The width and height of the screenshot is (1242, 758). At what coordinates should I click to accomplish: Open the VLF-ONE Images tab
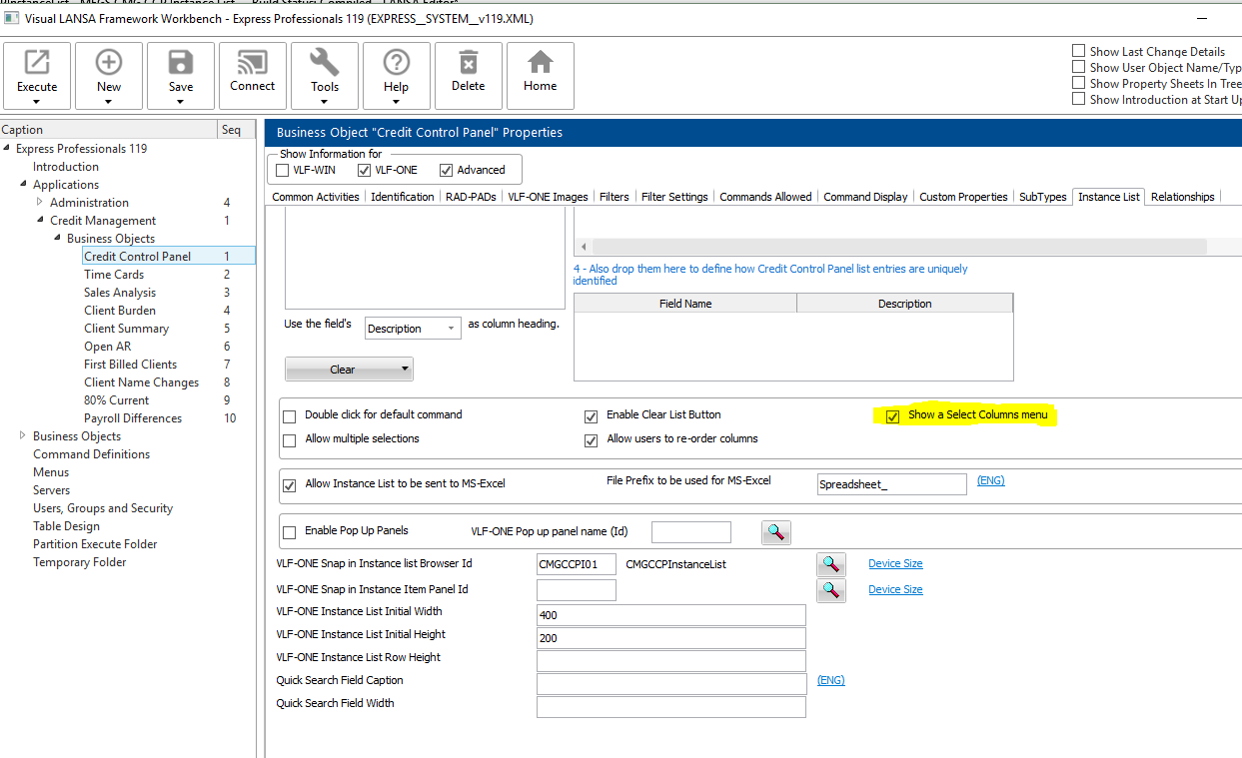coord(548,197)
